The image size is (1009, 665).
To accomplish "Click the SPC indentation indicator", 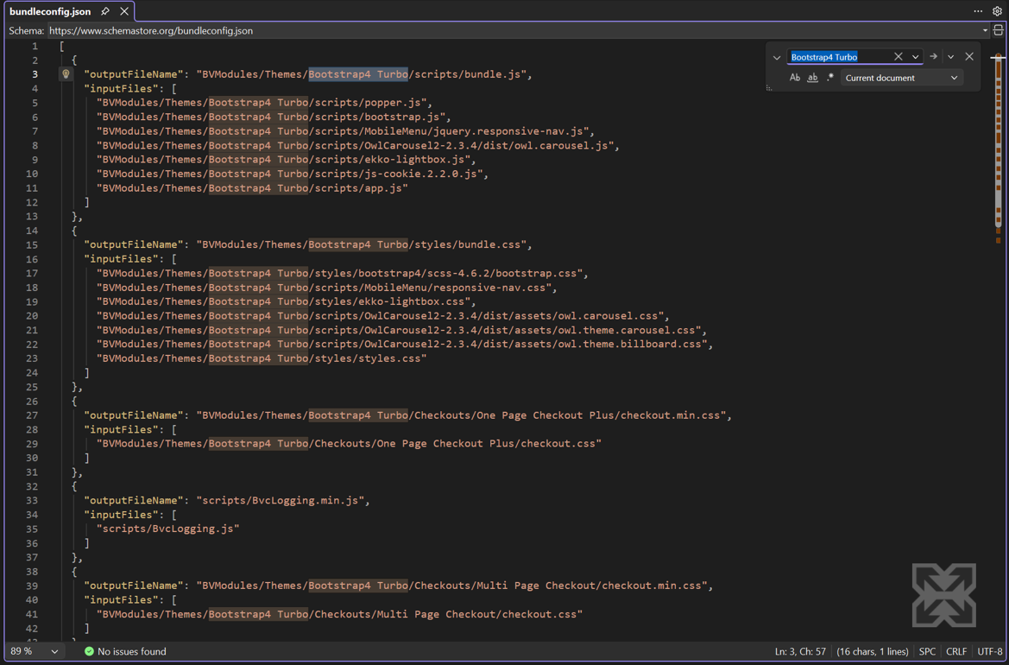I will click(x=927, y=651).
